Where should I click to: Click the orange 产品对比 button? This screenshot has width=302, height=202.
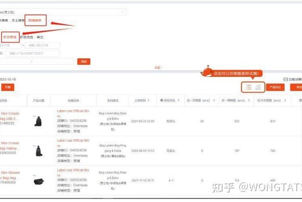(275, 87)
